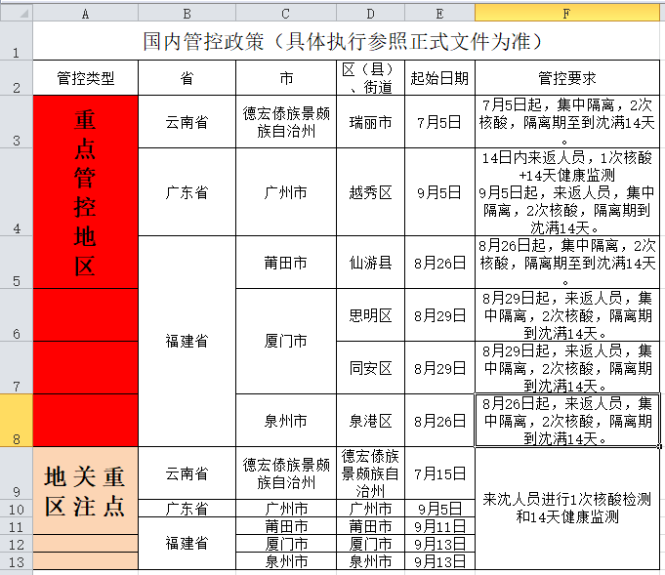Click 8月26日 in row 5
Screen dimensions: 665x575
pos(439,262)
